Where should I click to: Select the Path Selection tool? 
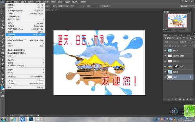(x=3, y=71)
